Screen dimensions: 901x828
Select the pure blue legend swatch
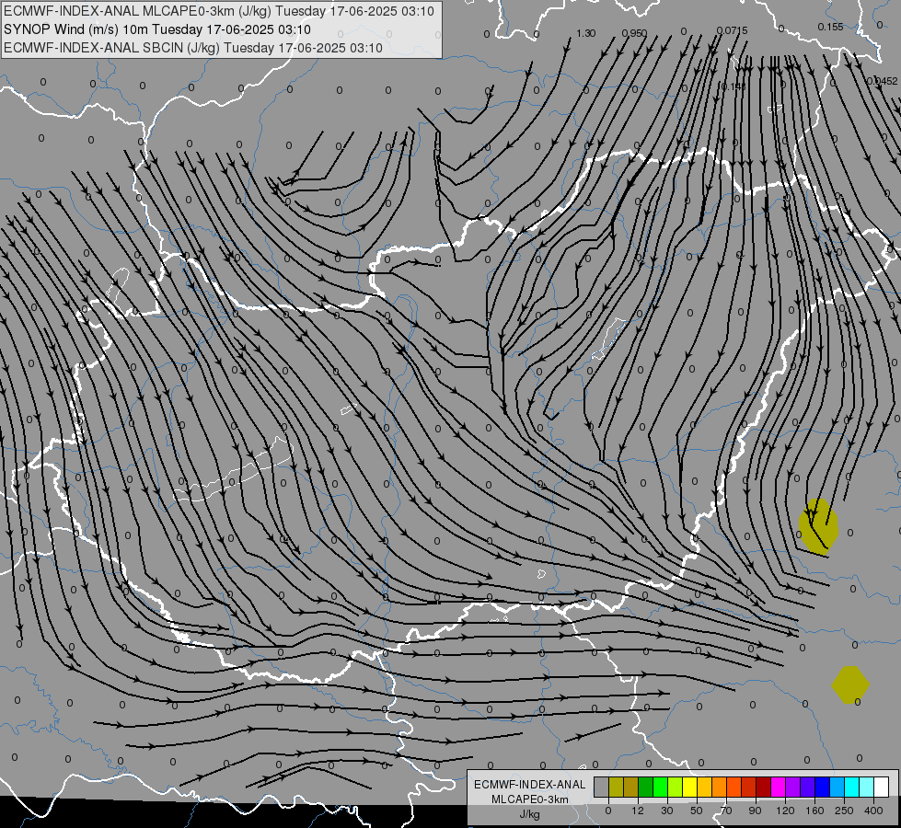click(822, 787)
